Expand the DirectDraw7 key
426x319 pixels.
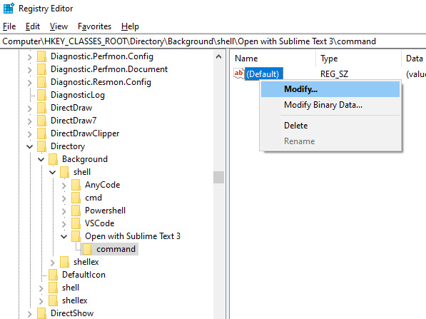[30, 121]
